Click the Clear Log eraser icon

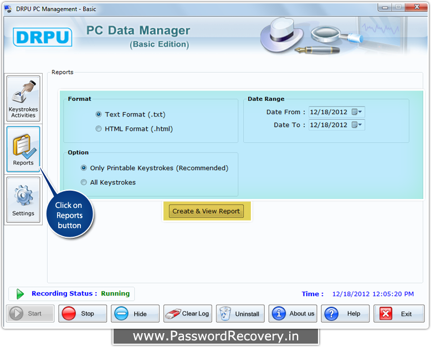pyautogui.click(x=173, y=314)
